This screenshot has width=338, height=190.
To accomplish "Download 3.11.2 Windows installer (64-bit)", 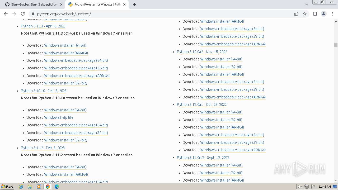I will point(65,167).
